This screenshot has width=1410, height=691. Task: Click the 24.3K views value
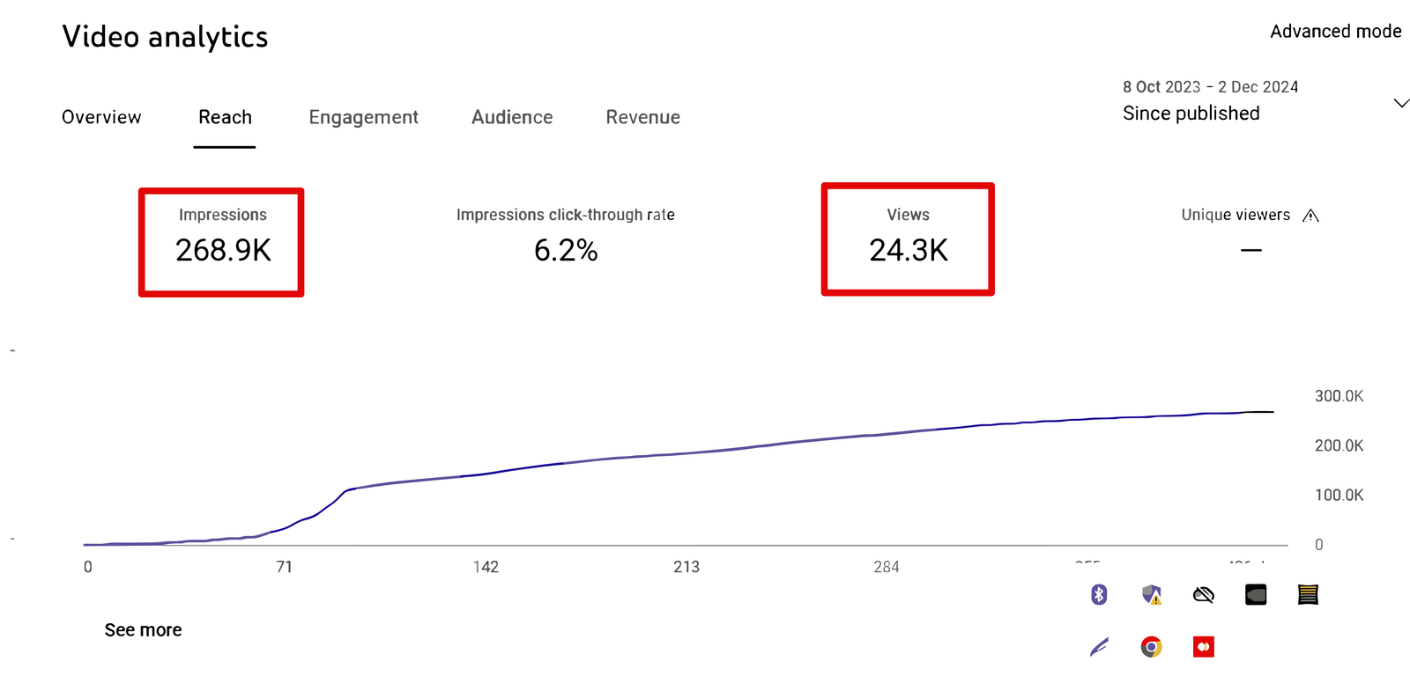(909, 251)
